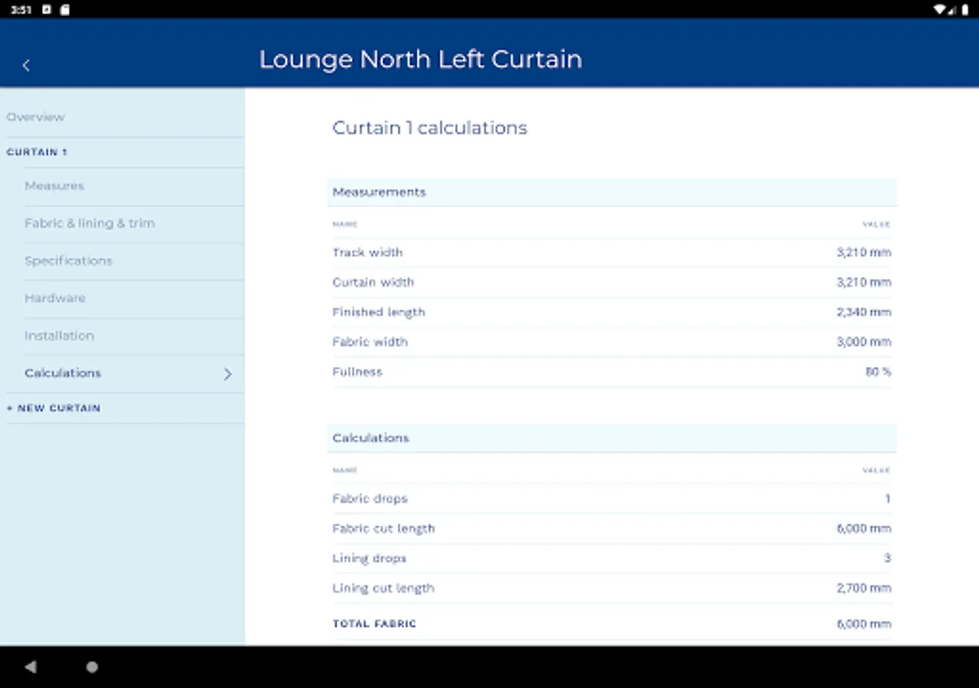The width and height of the screenshot is (979, 688).
Task: Tap the Android home circle button
Action: [x=92, y=667]
